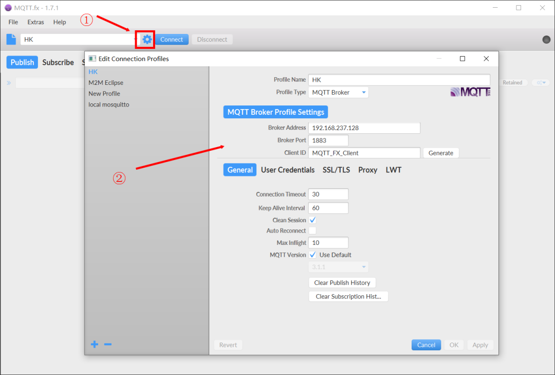
Task: Click the blue new-file document icon
Action: click(11, 39)
